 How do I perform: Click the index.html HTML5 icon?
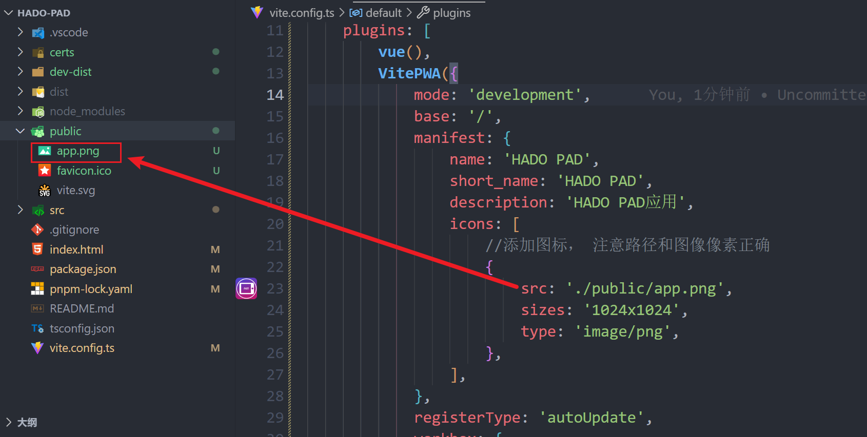[37, 249]
